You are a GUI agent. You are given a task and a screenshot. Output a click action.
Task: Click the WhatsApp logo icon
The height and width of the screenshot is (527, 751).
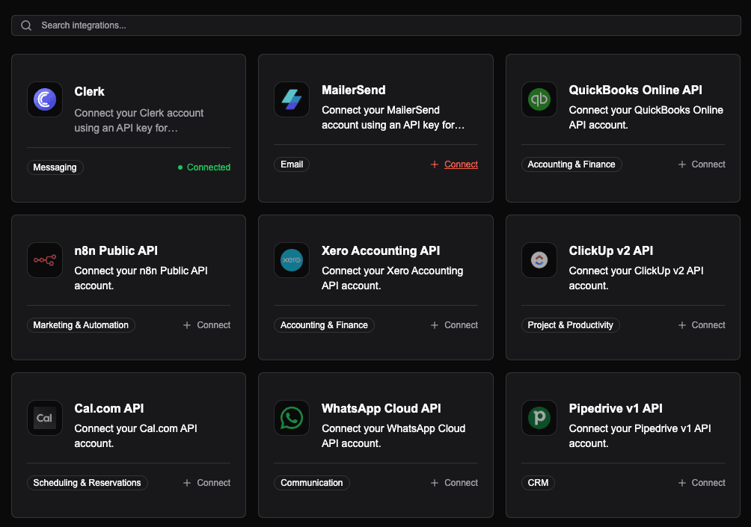coord(292,418)
